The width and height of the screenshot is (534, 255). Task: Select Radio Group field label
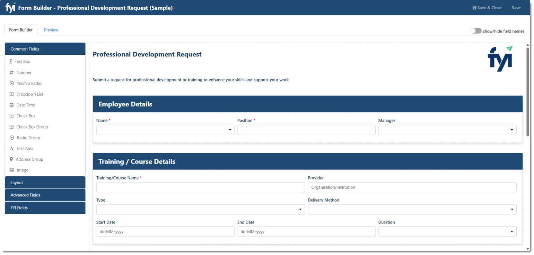point(28,138)
